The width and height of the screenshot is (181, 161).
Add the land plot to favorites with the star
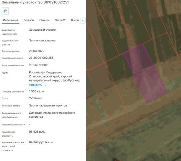click(5, 11)
